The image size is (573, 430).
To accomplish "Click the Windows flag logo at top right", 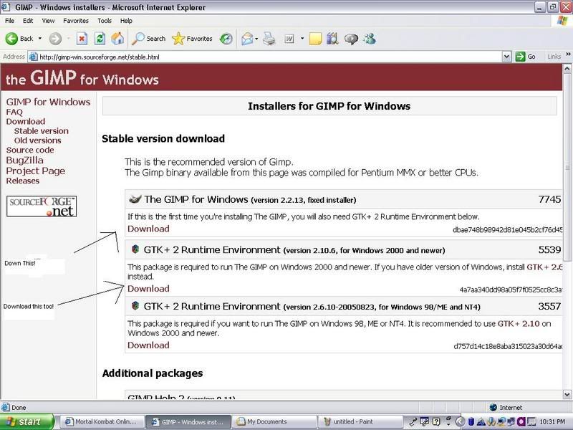I will (562, 21).
